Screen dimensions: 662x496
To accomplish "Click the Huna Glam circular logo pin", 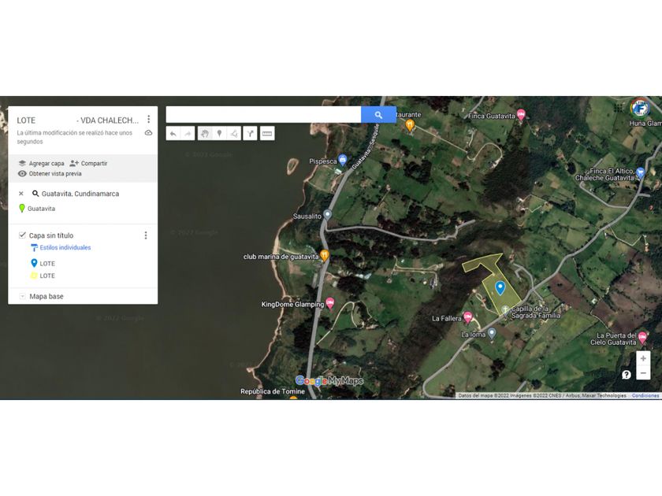I will tap(640, 108).
